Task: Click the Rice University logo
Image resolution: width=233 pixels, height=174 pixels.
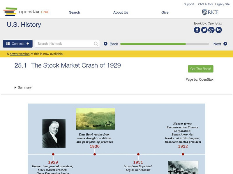Action: coord(210,12)
